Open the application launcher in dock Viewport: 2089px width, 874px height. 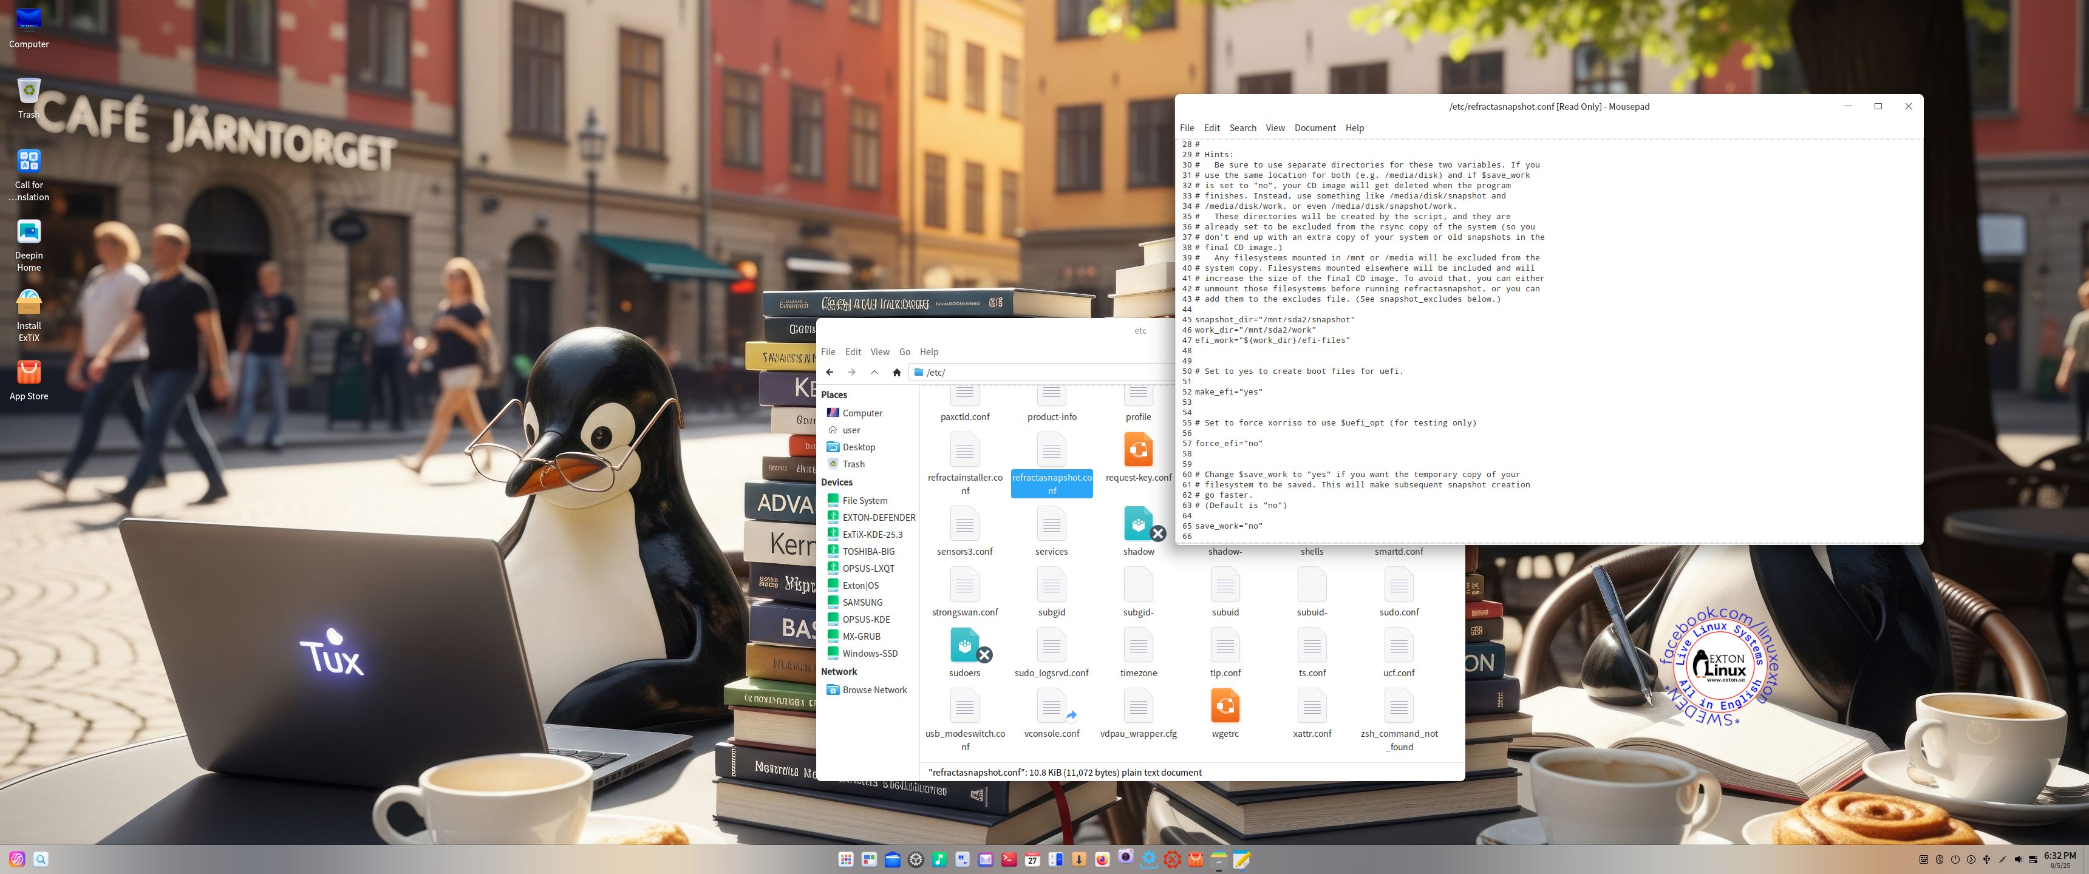(x=846, y=859)
